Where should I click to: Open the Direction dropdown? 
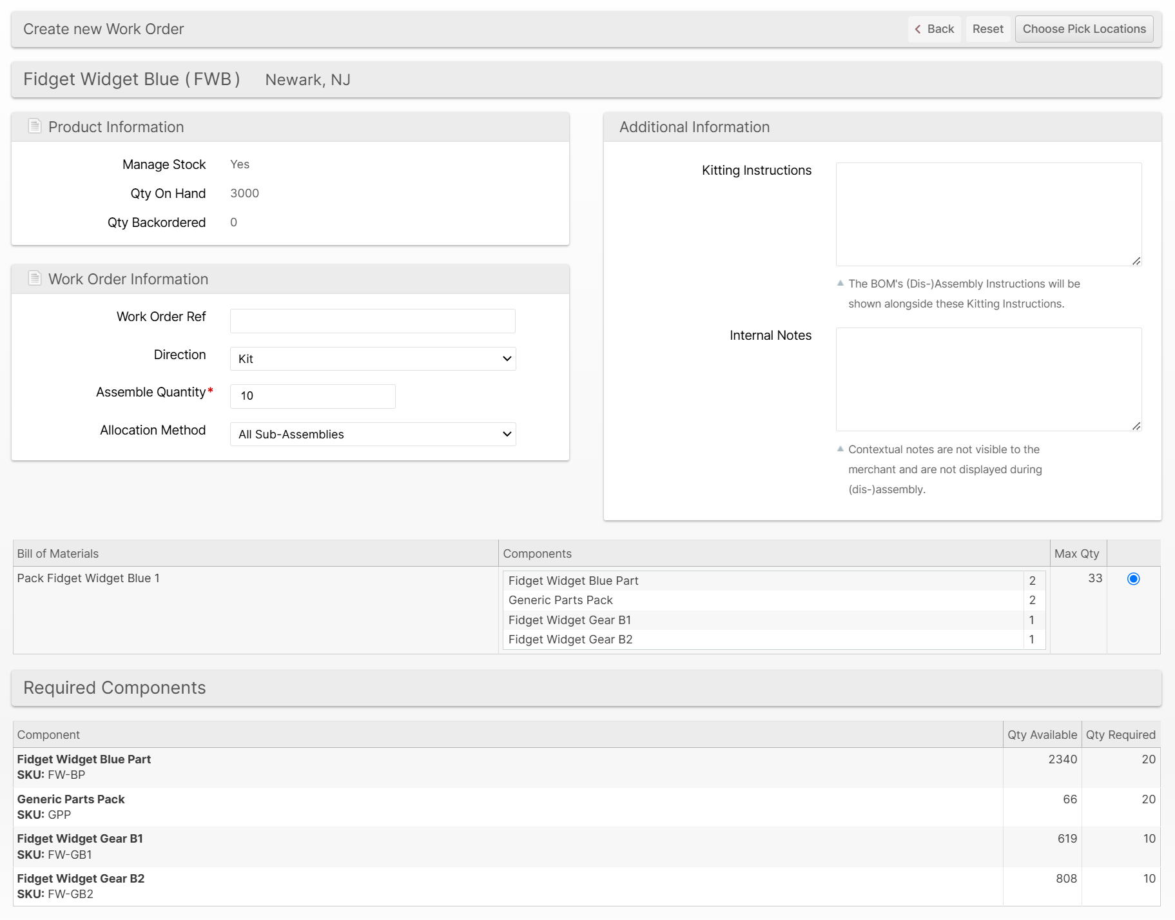373,359
